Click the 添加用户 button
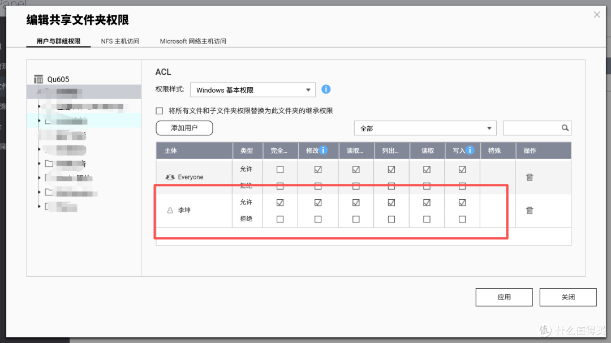The image size is (611, 343). tap(184, 128)
